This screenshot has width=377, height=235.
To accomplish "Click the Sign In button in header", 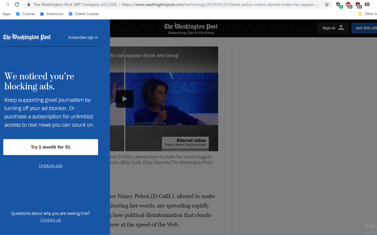I will click(333, 28).
